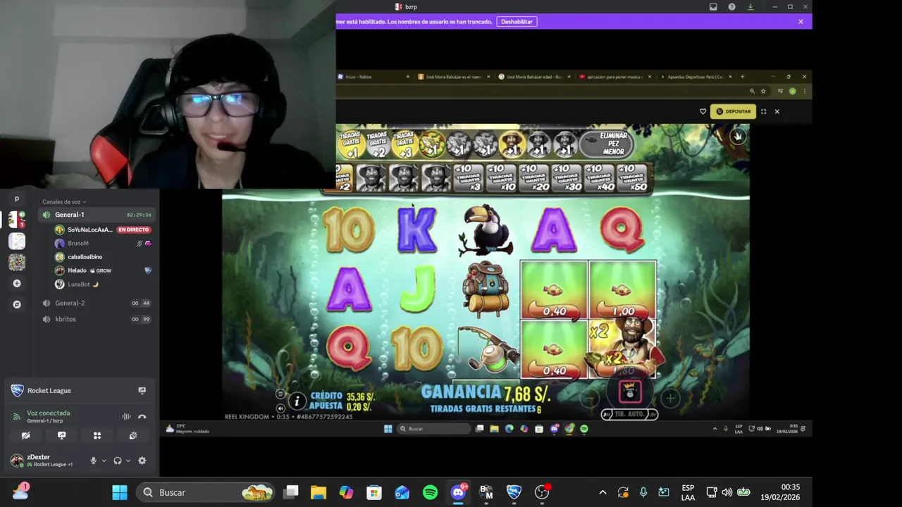The height and width of the screenshot is (507, 902).
Task: Join the General-1 voice channel
Action: (x=97, y=215)
